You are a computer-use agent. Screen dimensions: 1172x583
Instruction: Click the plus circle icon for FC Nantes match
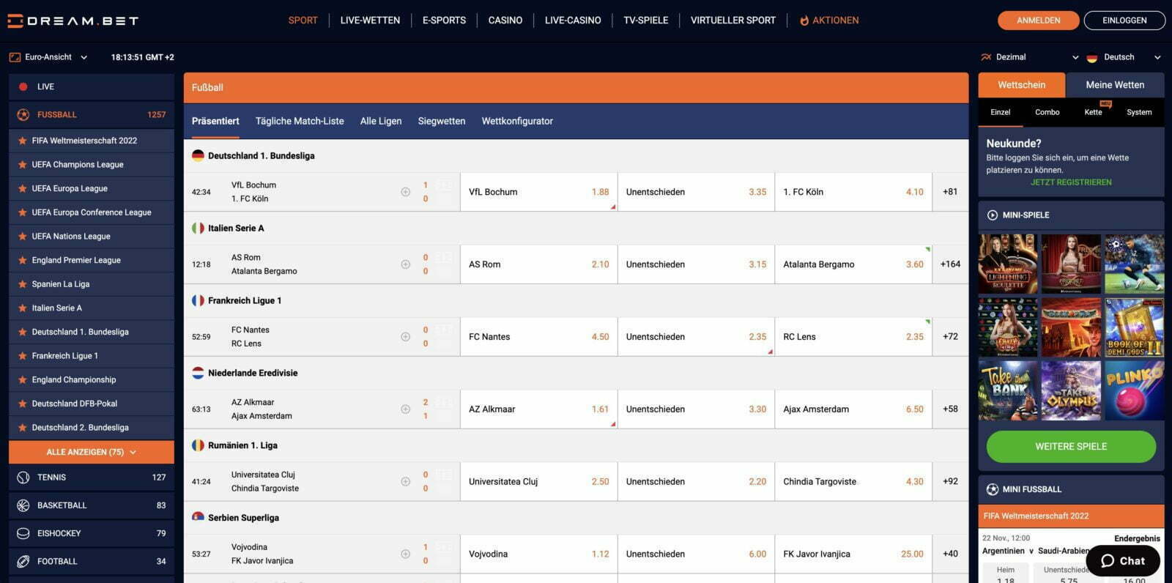(405, 337)
